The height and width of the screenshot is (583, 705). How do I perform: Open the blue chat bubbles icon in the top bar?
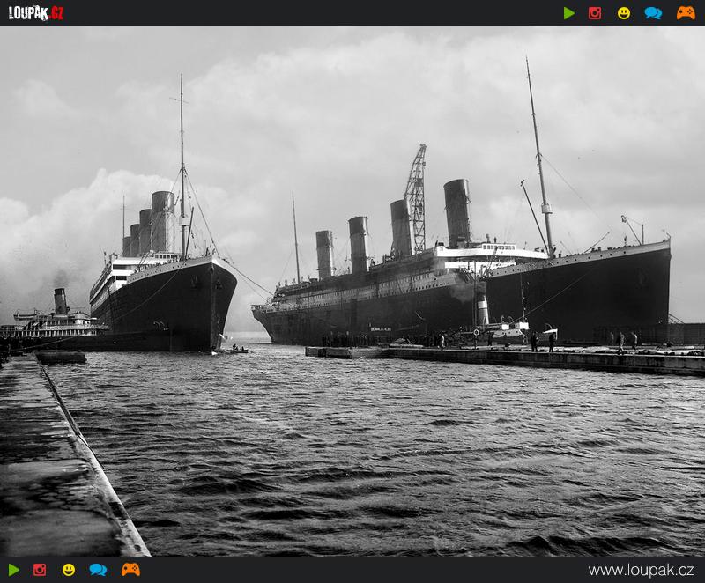coord(653,13)
